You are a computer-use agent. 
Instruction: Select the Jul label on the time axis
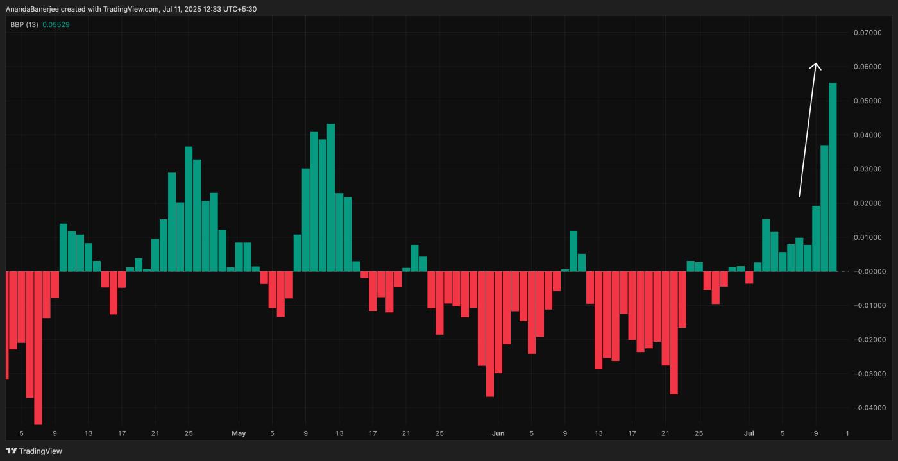coord(749,433)
